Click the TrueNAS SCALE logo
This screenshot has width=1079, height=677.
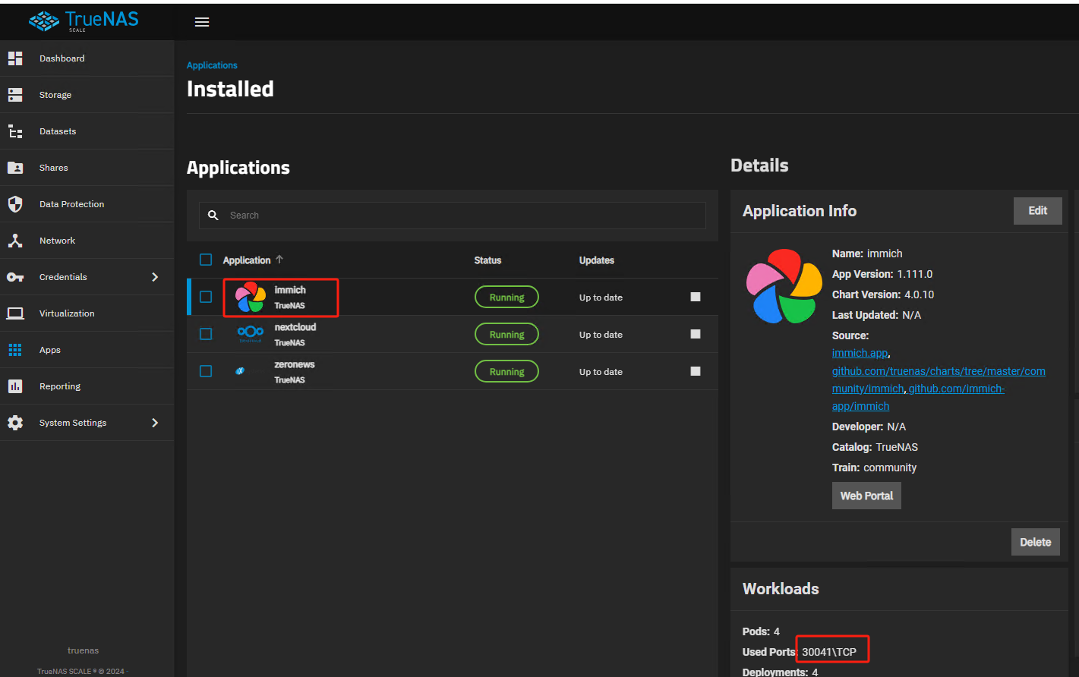(84, 20)
